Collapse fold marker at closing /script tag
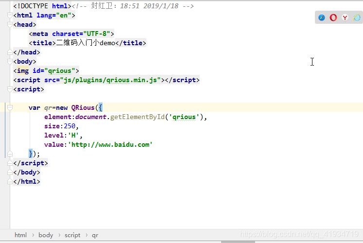The image size is (363, 243). [10, 163]
